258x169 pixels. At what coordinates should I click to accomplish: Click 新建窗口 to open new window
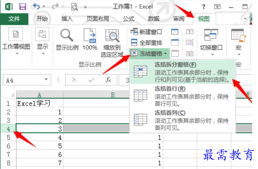146,32
